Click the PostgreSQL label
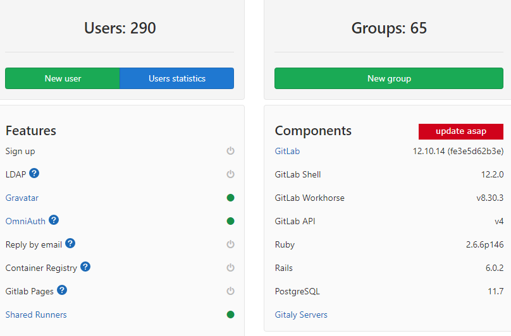The height and width of the screenshot is (336, 511). click(297, 291)
